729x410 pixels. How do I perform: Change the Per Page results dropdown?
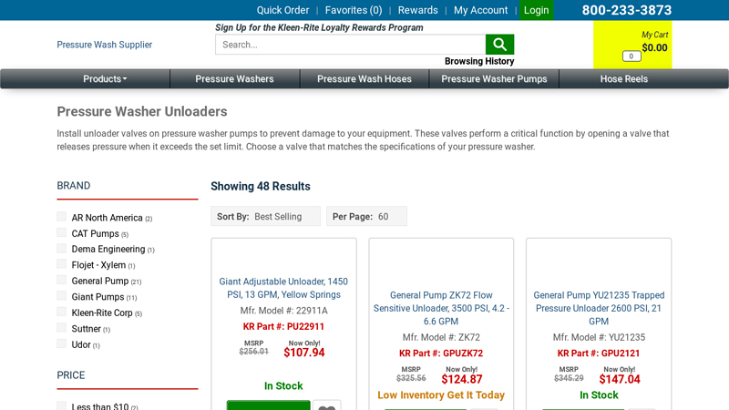click(366, 217)
